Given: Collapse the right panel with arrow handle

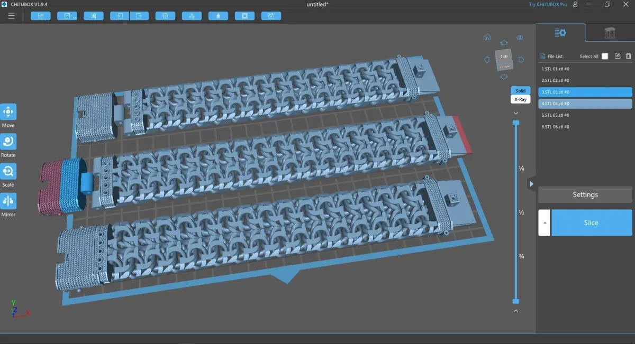Looking at the screenshot, I should click(531, 184).
